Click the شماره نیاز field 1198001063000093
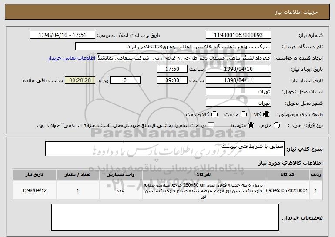Screen dimensions: 335x237 (x=238, y=35)
